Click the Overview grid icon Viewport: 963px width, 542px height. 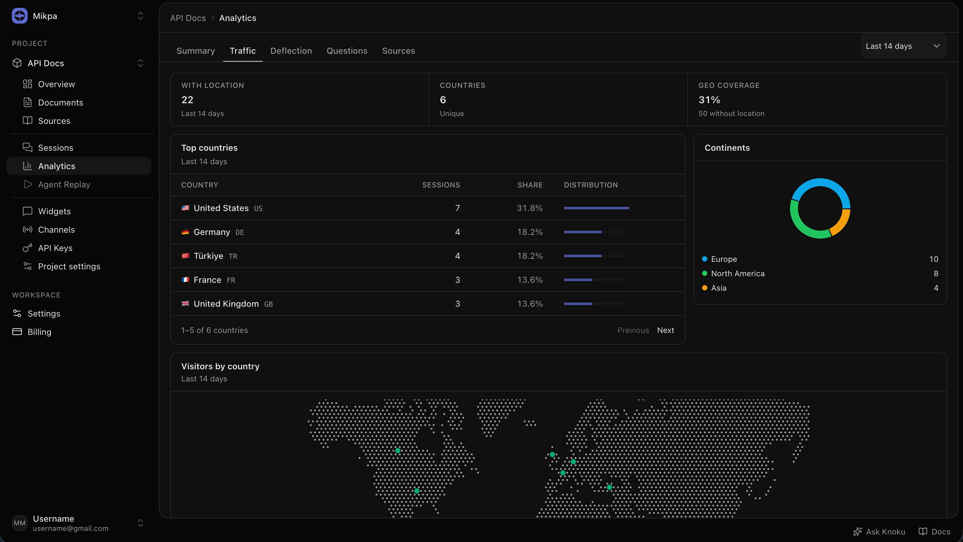[27, 84]
